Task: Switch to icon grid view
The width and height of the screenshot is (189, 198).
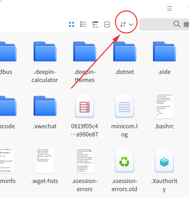Action: pyautogui.click(x=72, y=24)
